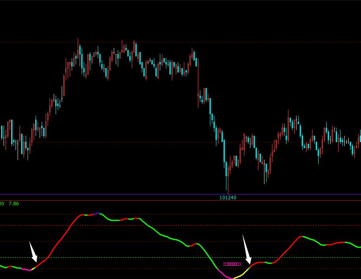
Task: Click the blue segment at the oscillator peak
Action: [x=98, y=213]
